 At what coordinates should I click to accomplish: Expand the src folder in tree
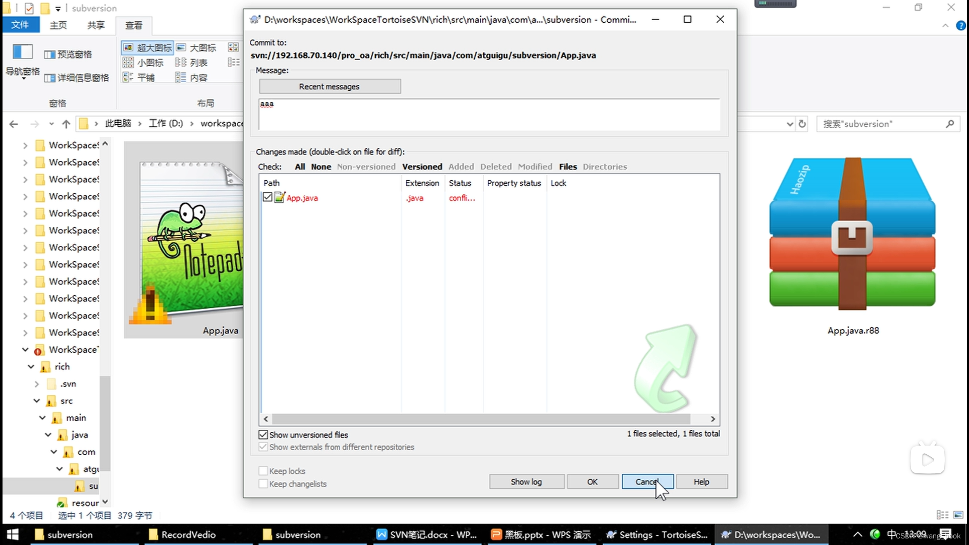[x=37, y=401]
